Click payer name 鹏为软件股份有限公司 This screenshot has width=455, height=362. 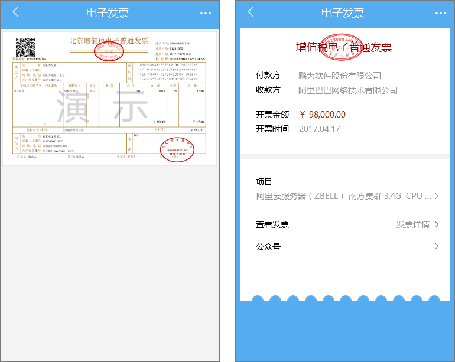click(x=339, y=76)
